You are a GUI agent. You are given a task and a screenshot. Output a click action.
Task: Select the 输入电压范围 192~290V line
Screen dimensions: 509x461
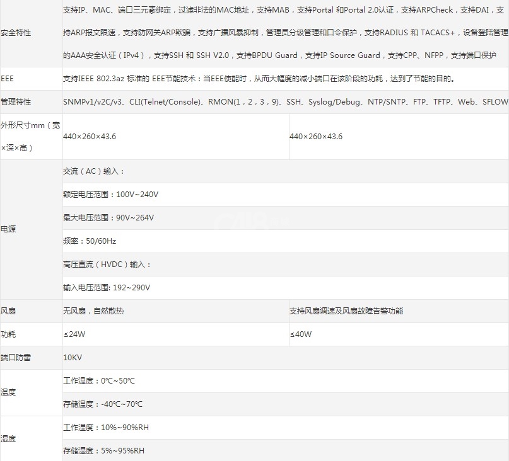coord(107,288)
